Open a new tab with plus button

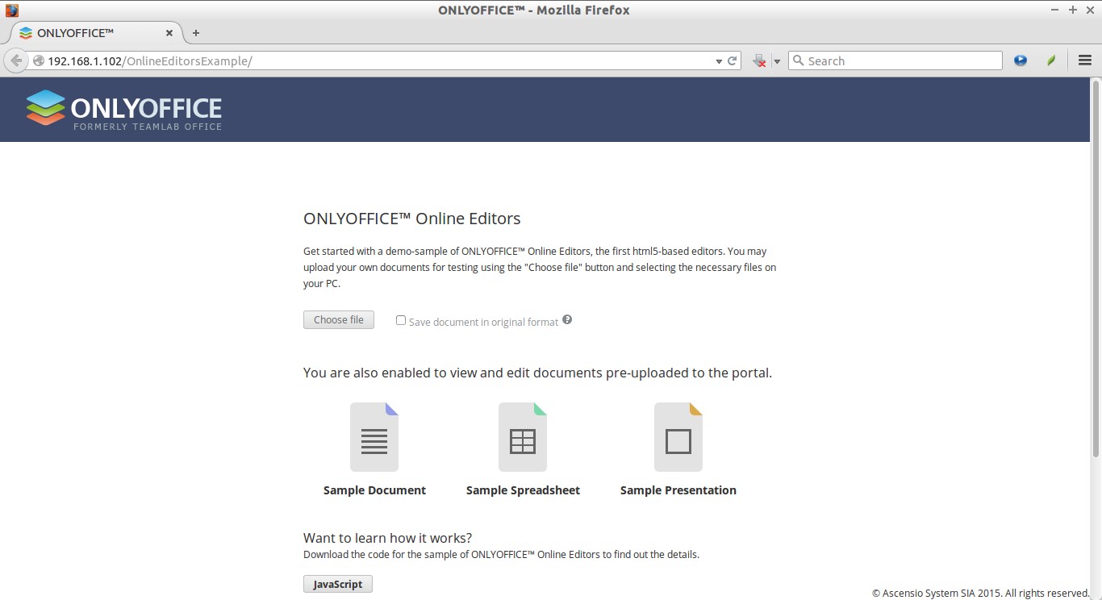click(195, 33)
